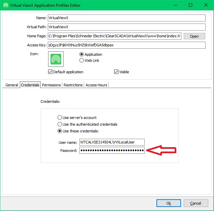Click the Icon: label

[x=34, y=54]
